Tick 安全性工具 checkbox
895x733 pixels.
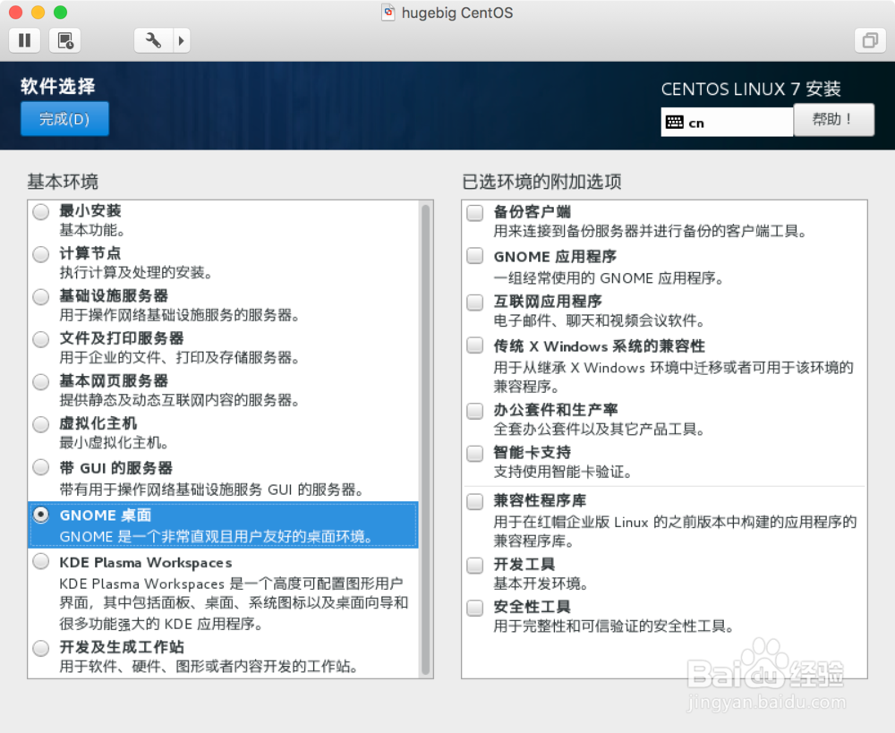coord(475,608)
